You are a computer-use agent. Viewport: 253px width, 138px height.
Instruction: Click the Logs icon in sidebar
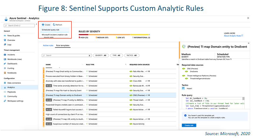(5, 44)
